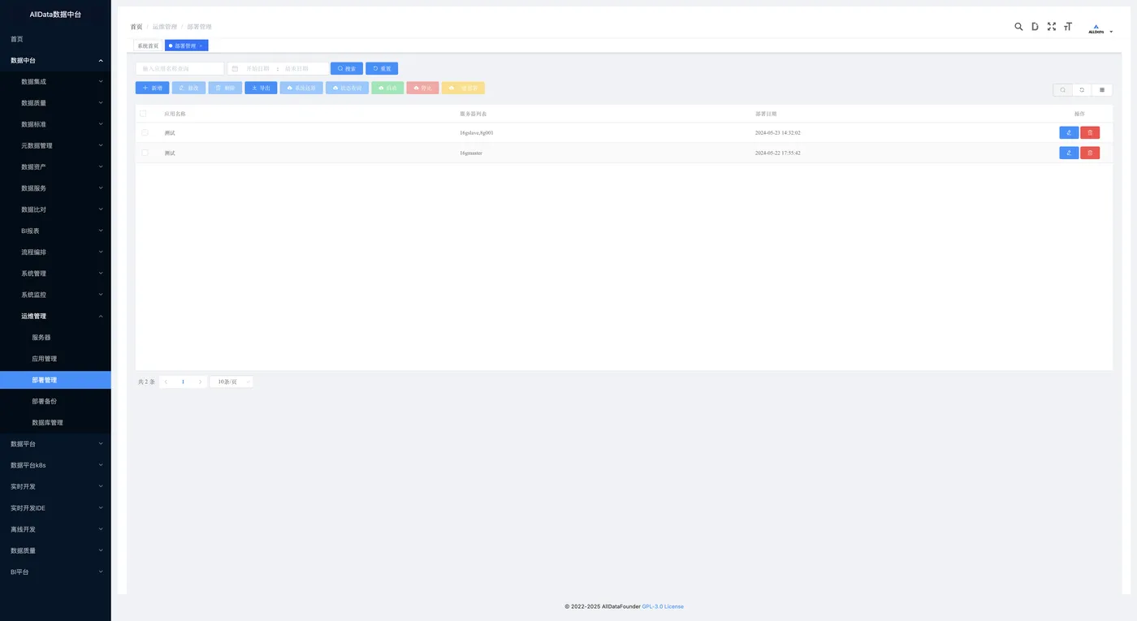Click the 首页 breadcrumb link
The width and height of the screenshot is (1137, 621).
(136, 27)
